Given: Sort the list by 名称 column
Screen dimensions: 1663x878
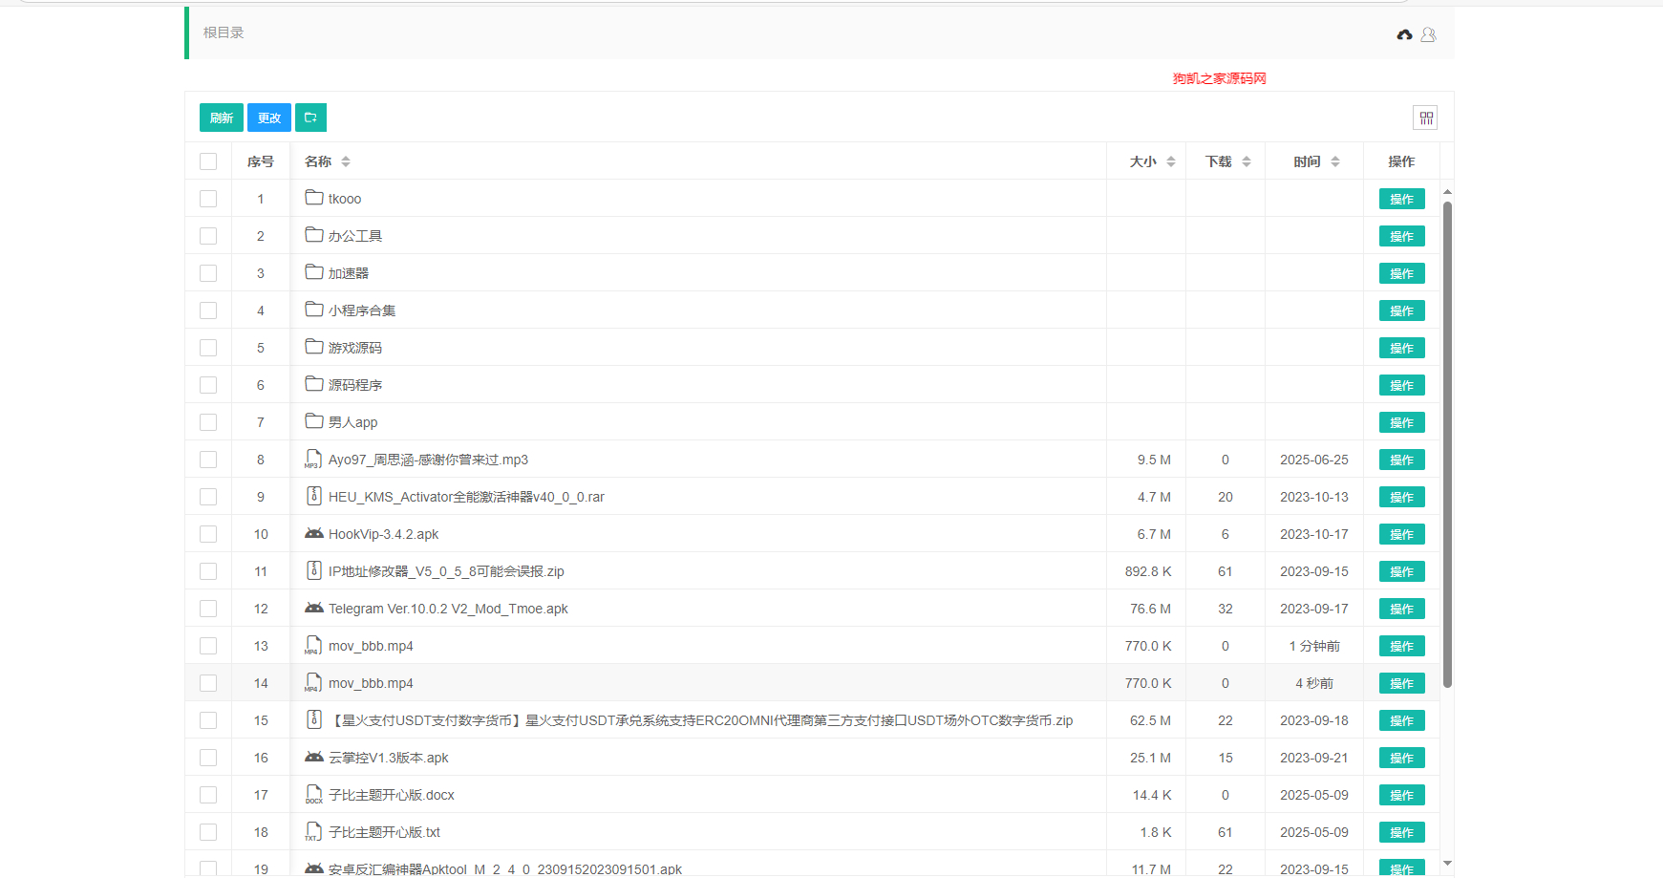Looking at the screenshot, I should click(x=345, y=161).
